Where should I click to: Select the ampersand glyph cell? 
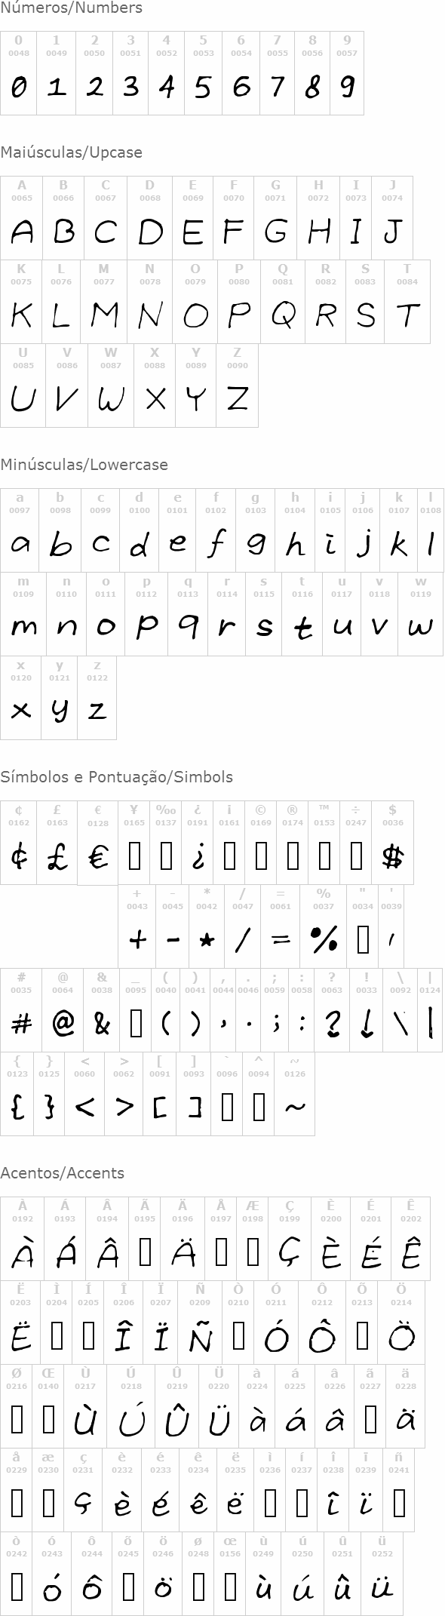(102, 1010)
